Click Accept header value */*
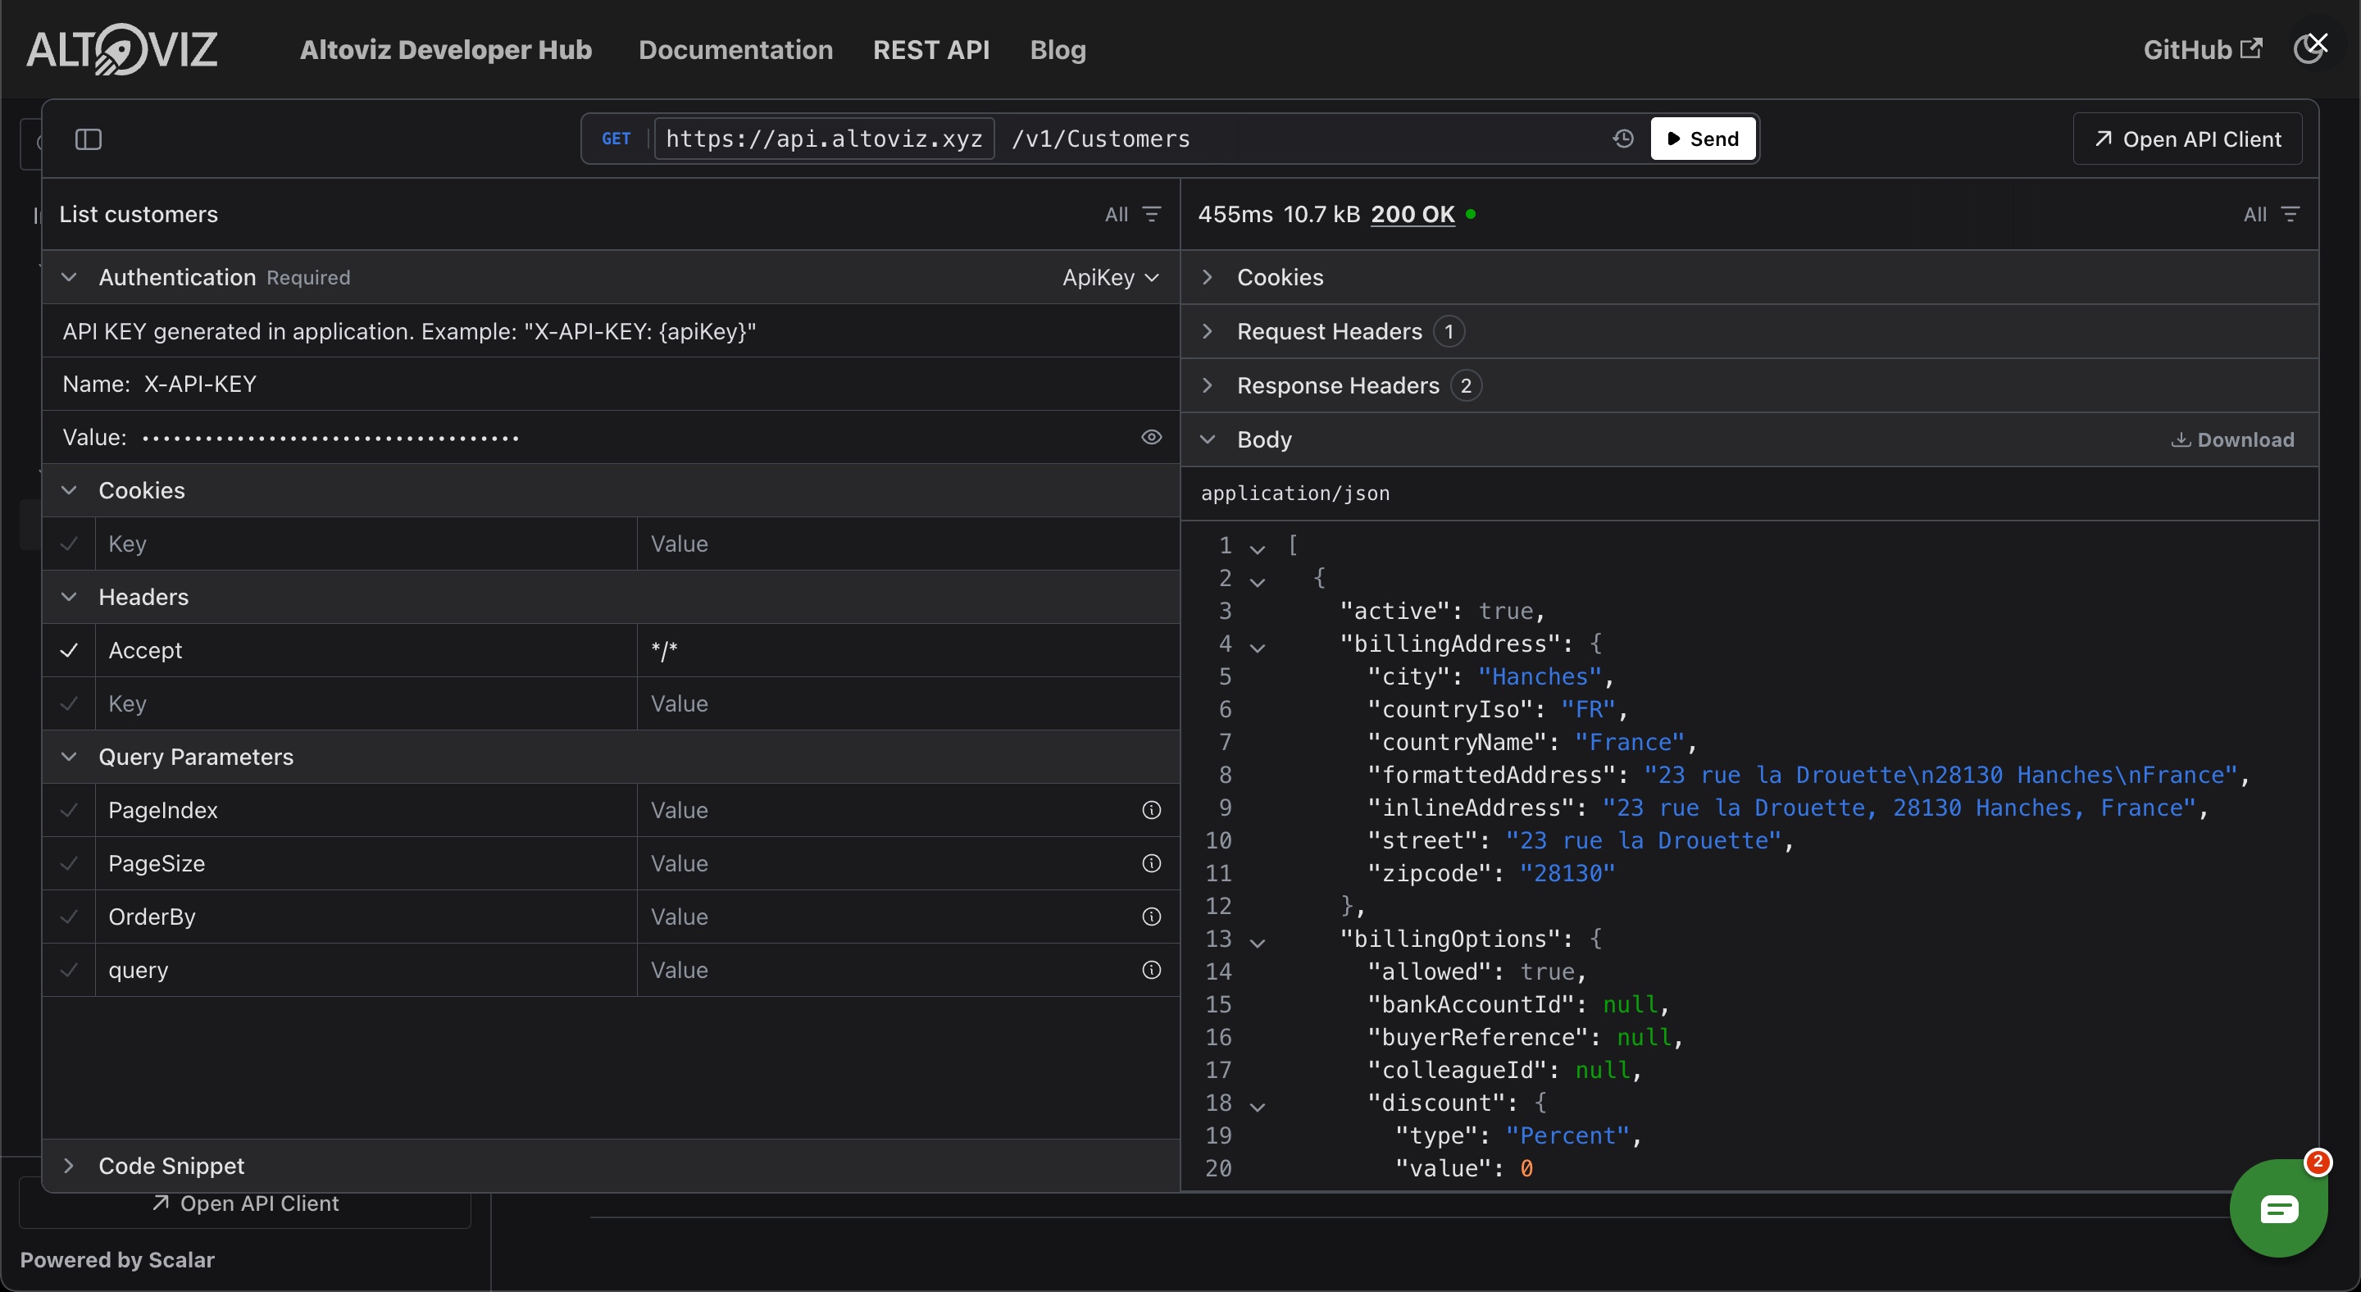This screenshot has height=1292, width=2361. (908, 651)
